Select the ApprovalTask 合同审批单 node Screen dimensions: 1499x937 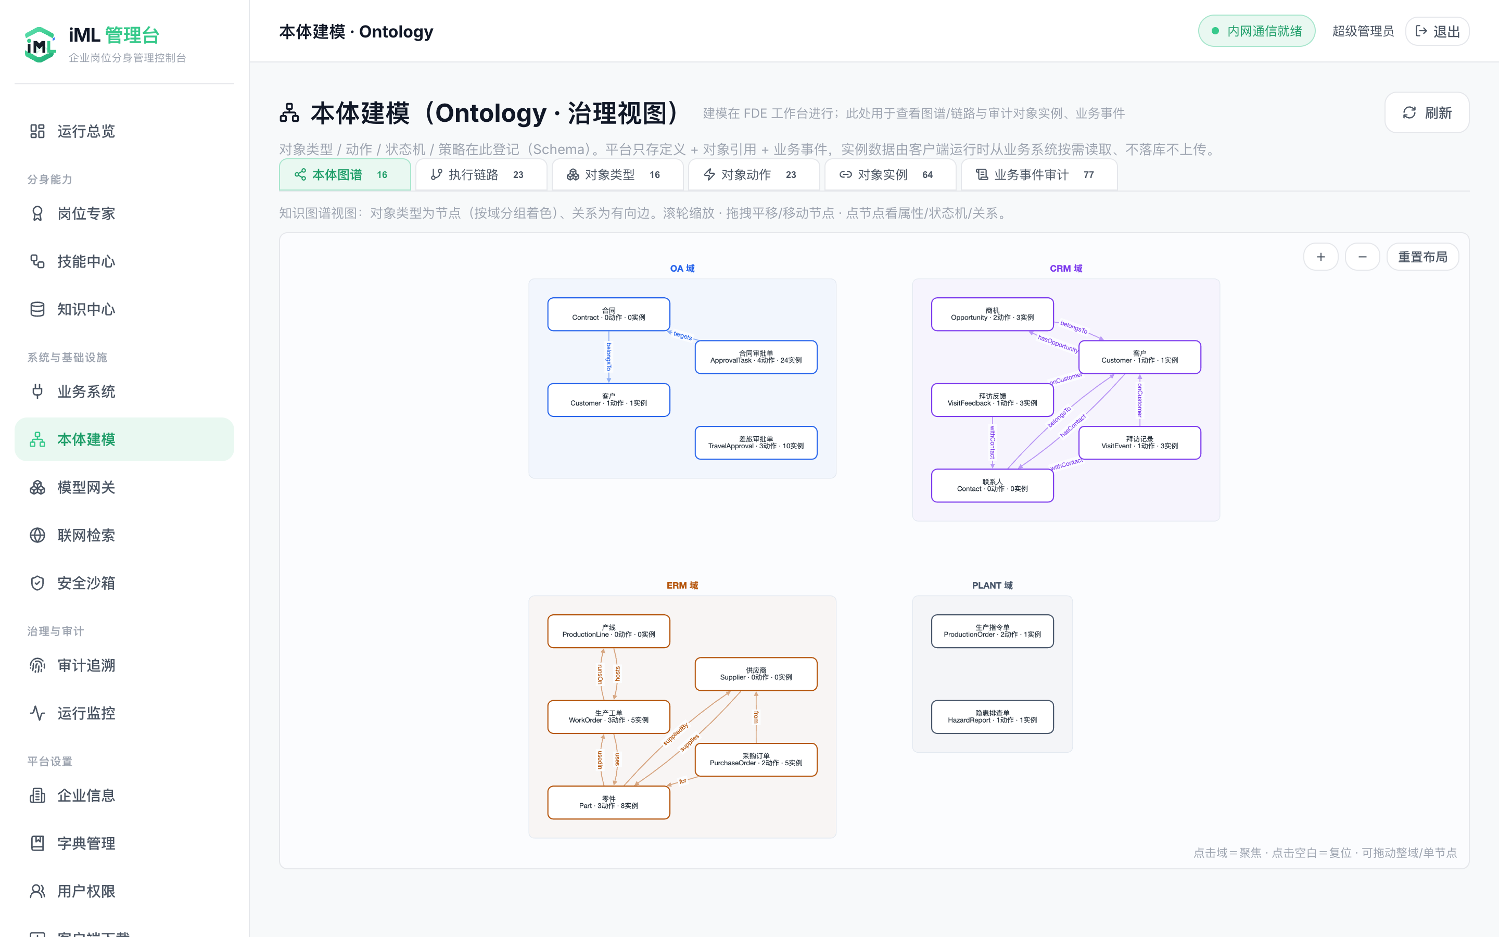point(756,357)
